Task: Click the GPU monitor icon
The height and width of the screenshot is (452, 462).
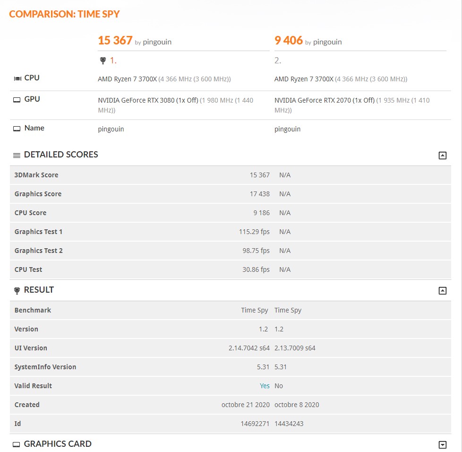Action: point(17,100)
